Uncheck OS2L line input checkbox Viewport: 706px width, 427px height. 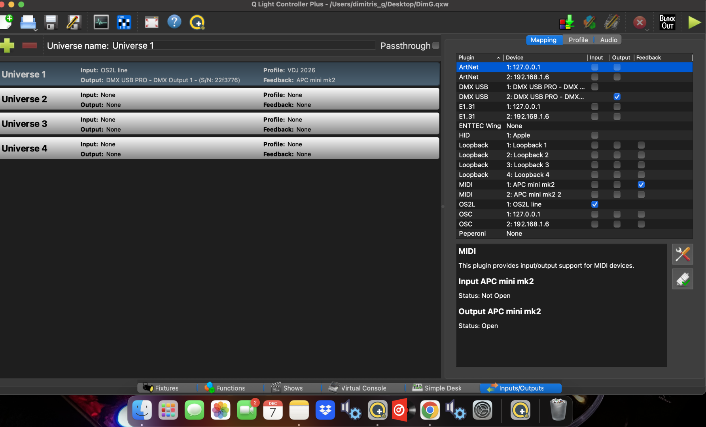coord(594,204)
